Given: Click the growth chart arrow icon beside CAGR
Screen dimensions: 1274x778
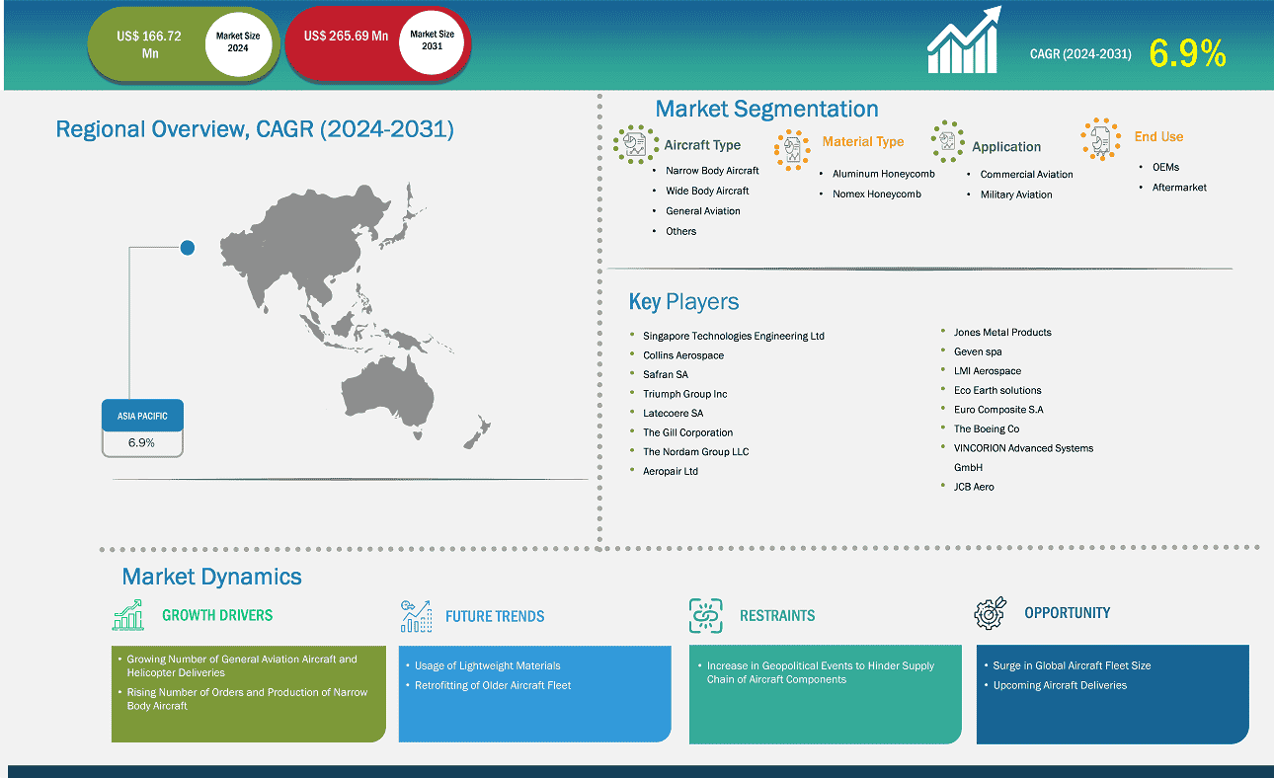Looking at the screenshot, I should tap(964, 40).
